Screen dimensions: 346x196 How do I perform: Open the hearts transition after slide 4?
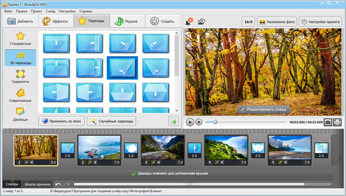pos(258,151)
